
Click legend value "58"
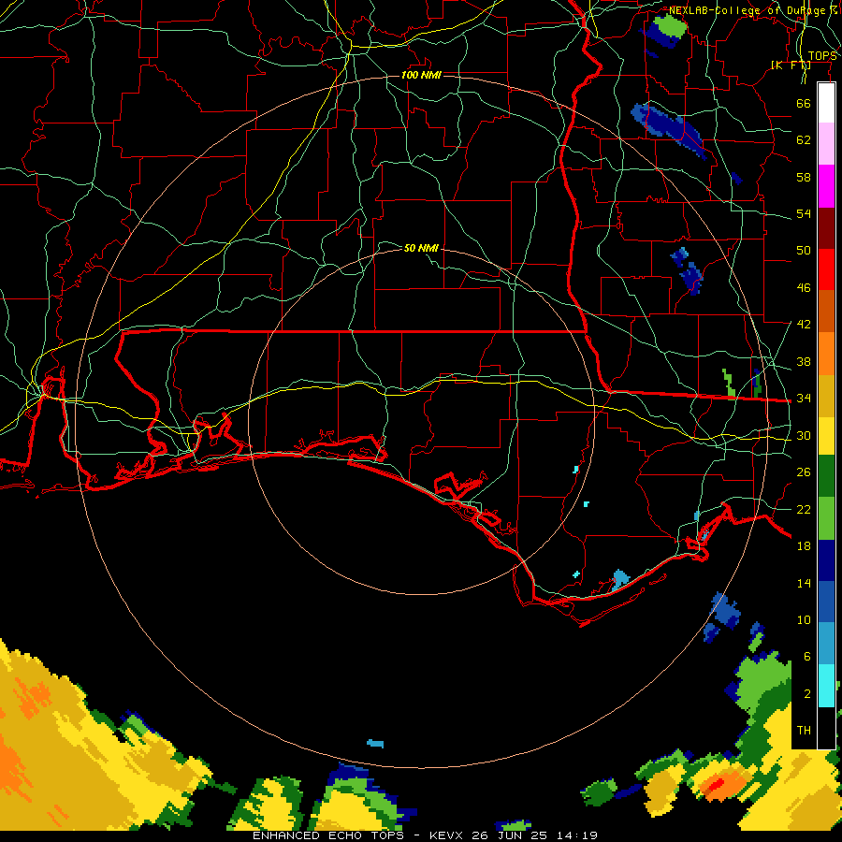click(804, 177)
